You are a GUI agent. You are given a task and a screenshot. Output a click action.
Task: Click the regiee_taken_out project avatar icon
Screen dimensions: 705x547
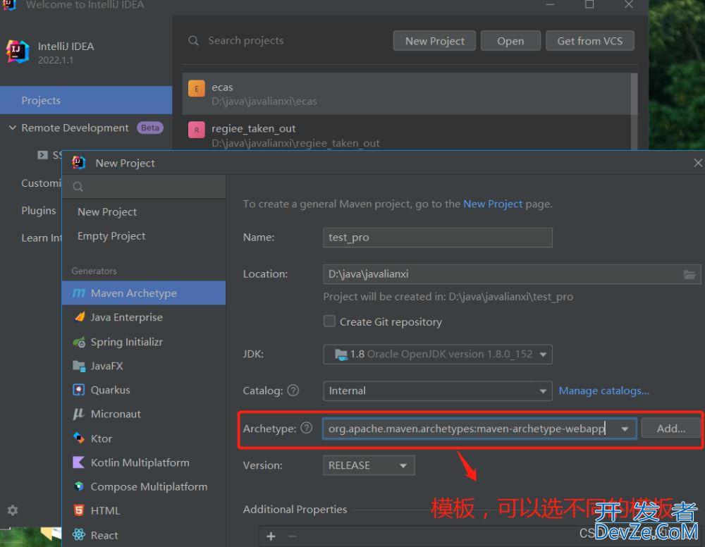[197, 130]
